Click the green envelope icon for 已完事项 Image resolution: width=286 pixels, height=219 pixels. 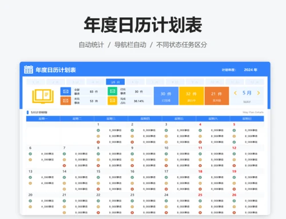point(113,91)
